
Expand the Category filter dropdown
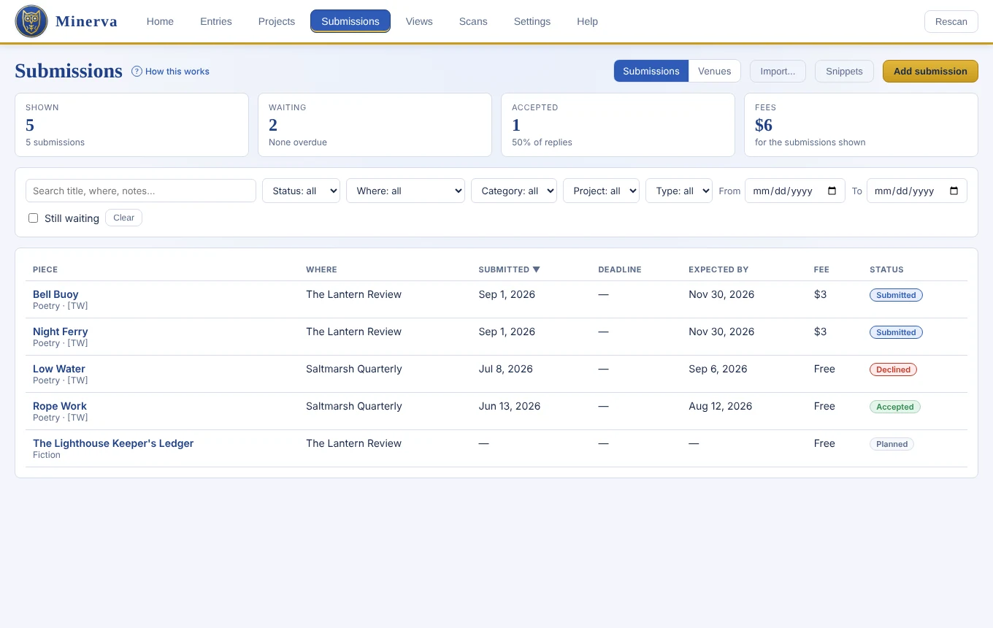514,191
